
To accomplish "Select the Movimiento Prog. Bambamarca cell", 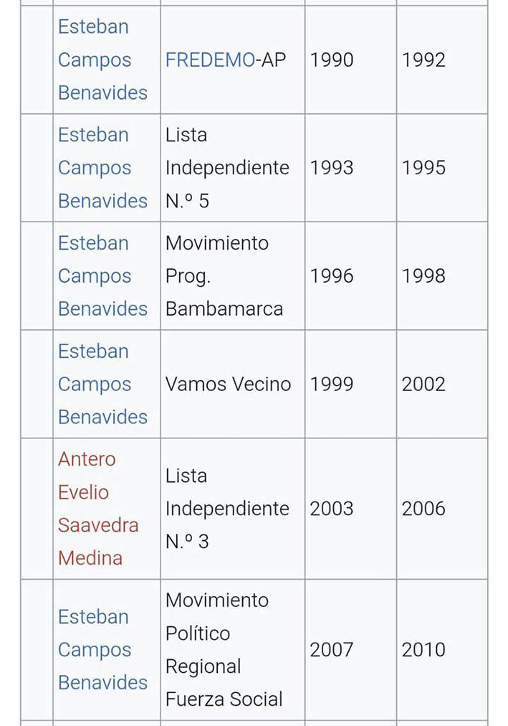I will [x=224, y=276].
